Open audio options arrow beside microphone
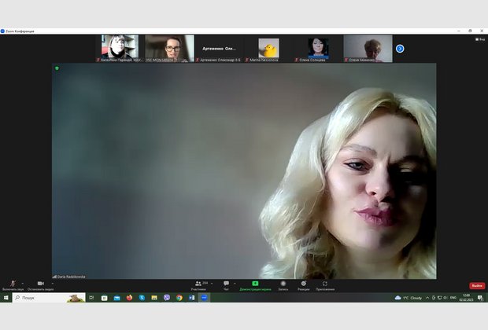The height and width of the screenshot is (330, 488). [22, 283]
